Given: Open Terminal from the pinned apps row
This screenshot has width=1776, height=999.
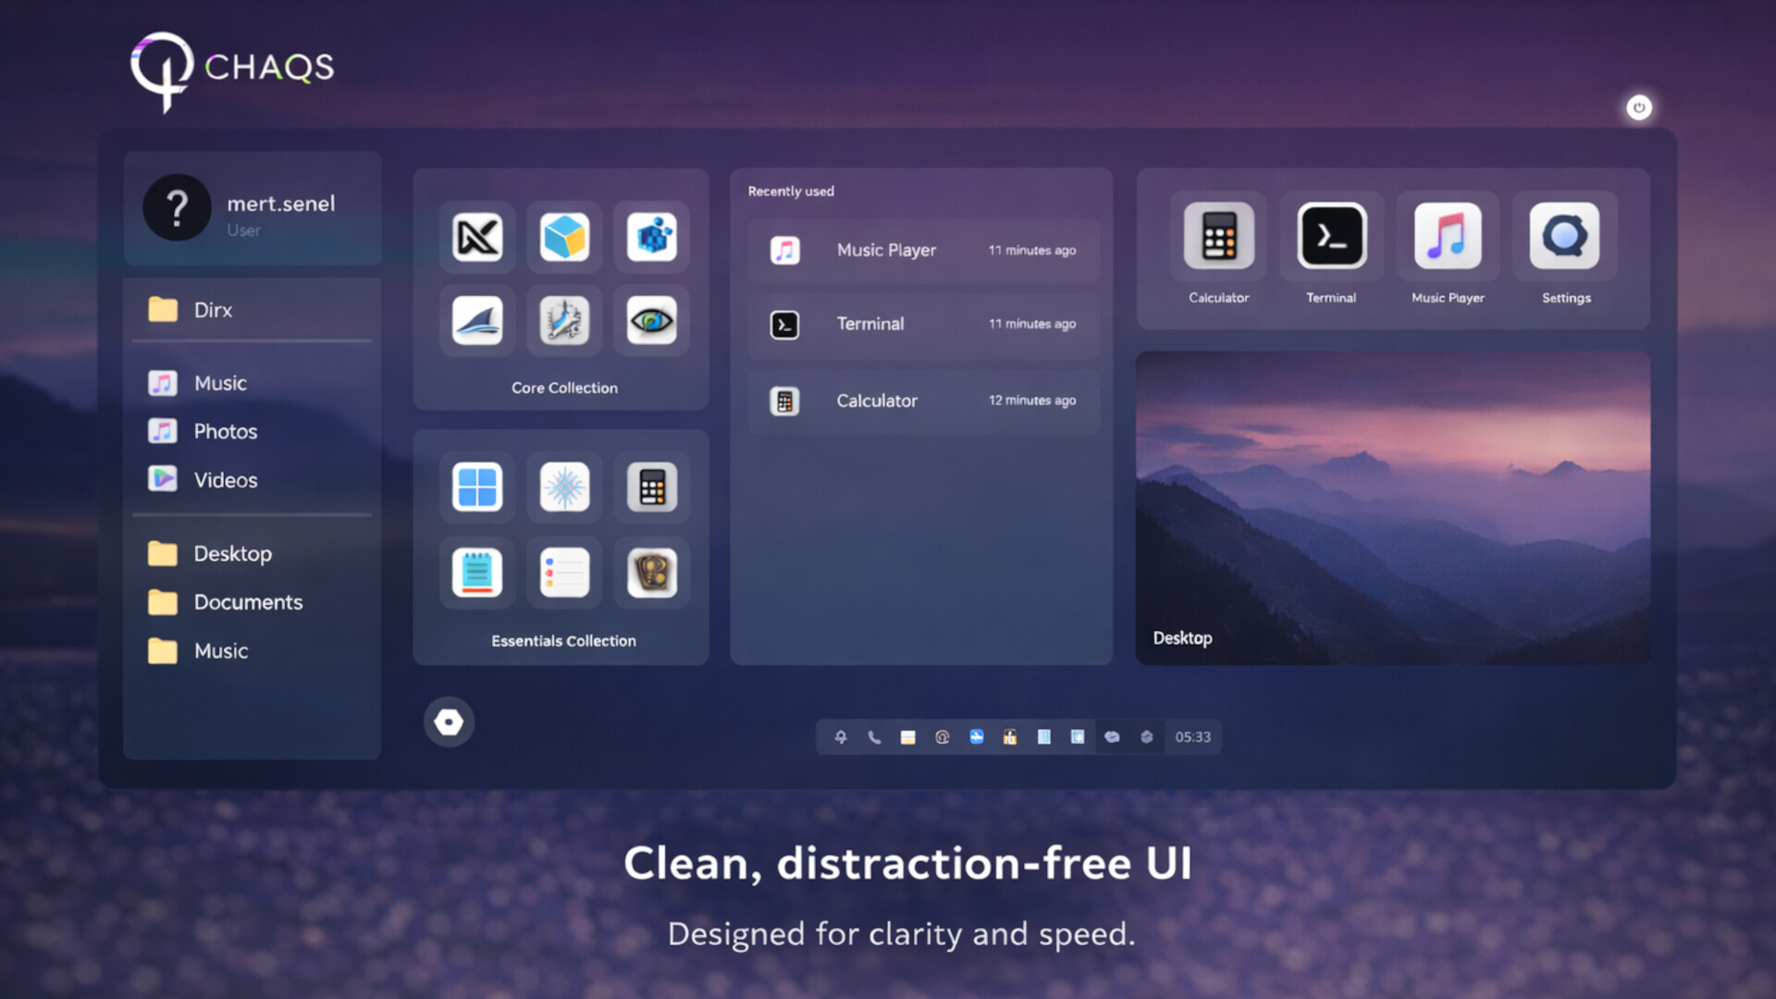Looking at the screenshot, I should 1330,238.
